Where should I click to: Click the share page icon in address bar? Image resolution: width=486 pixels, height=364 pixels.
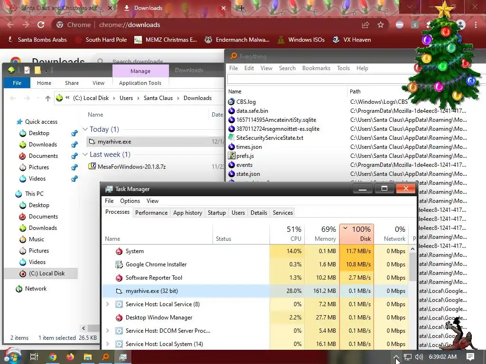[365, 25]
